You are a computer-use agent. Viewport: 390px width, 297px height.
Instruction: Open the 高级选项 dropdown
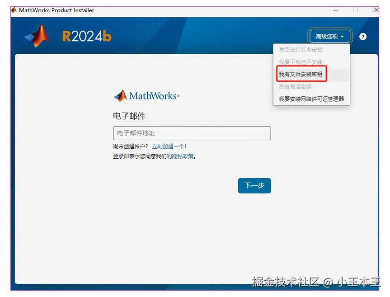click(331, 37)
